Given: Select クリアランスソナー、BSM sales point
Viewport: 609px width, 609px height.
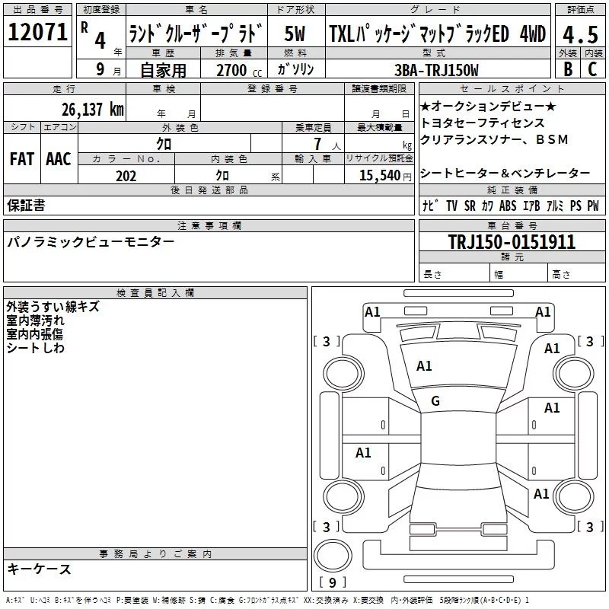Looking at the screenshot, I should 494,139.
